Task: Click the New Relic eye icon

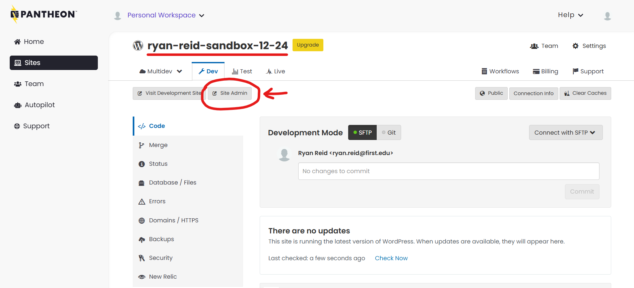Action: [142, 277]
